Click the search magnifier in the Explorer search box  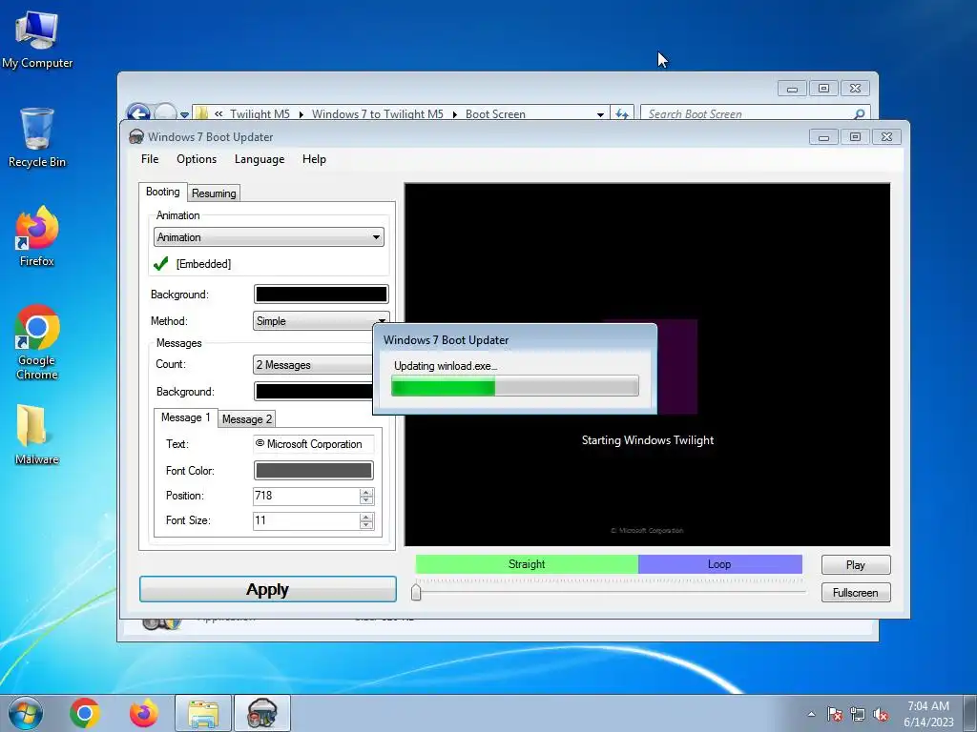pos(860,114)
